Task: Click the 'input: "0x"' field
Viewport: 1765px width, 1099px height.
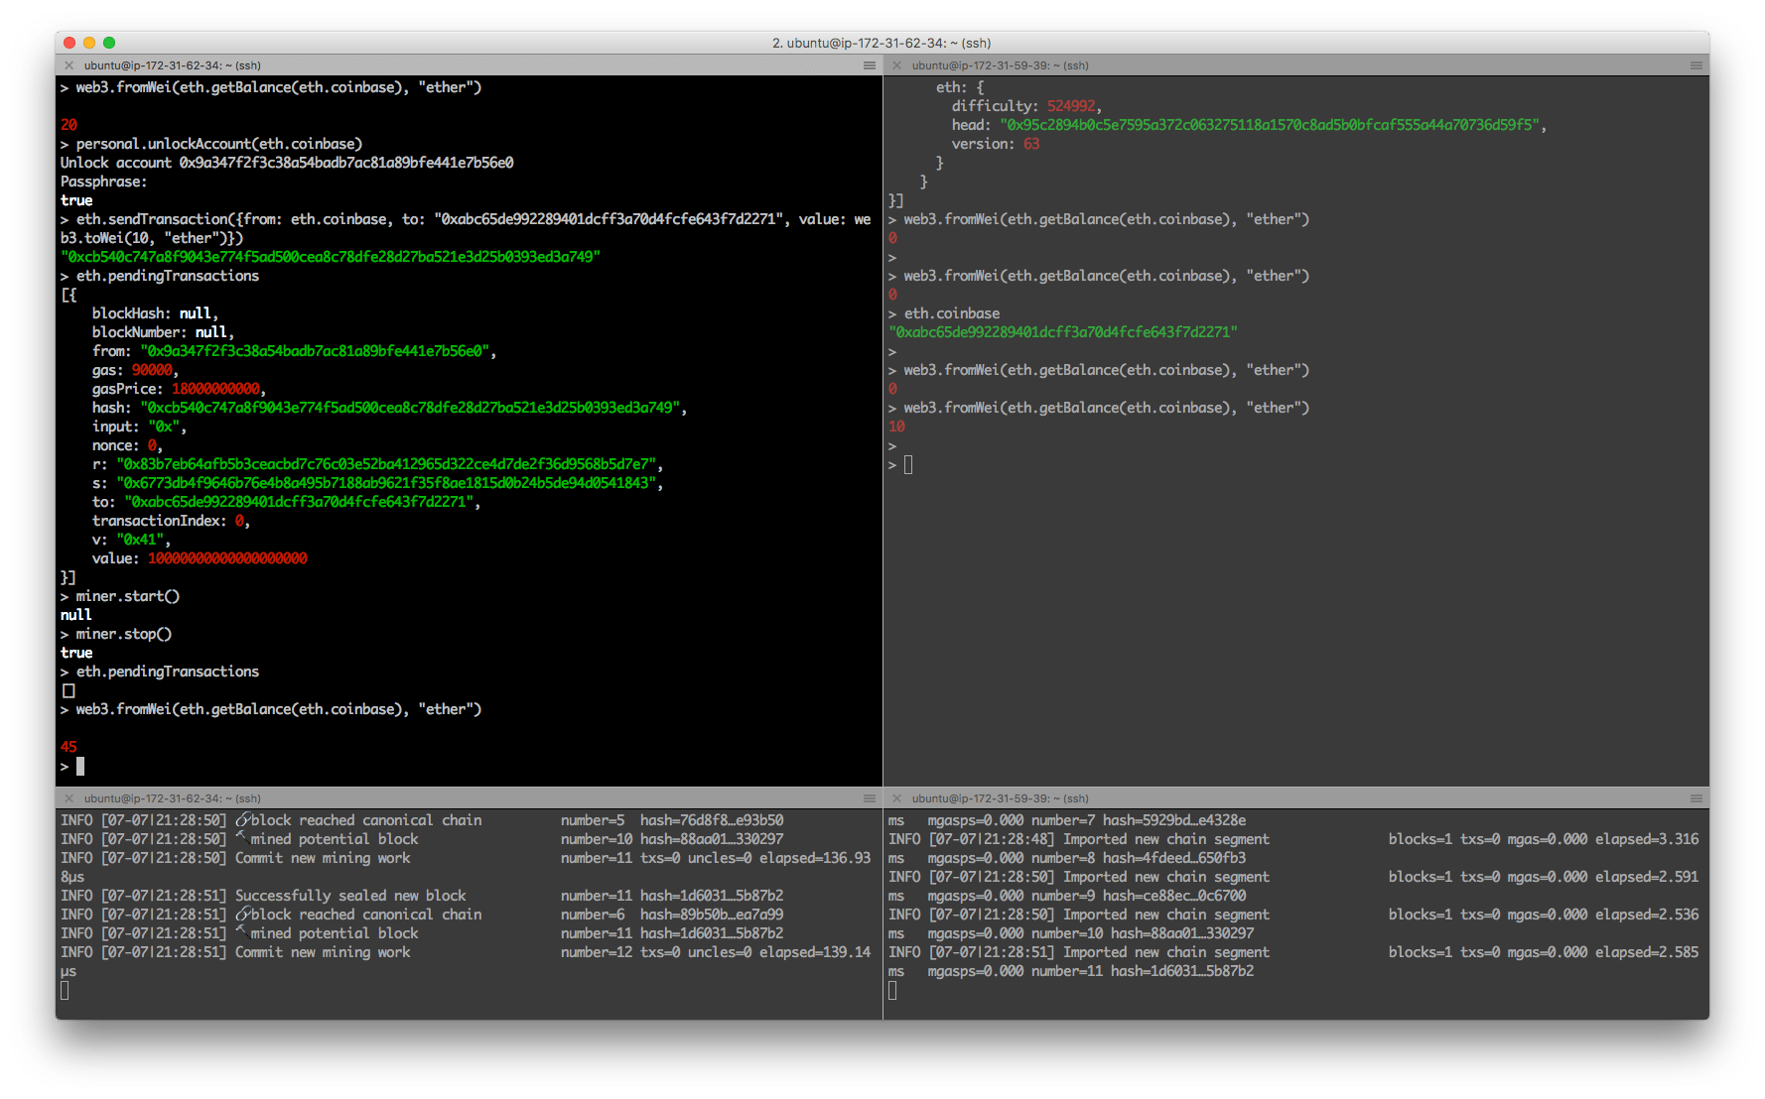Action: (139, 427)
